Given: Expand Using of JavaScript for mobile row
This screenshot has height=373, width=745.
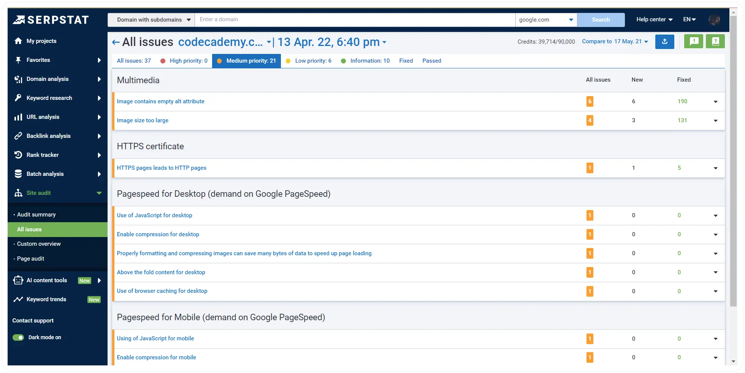Looking at the screenshot, I should pos(716,339).
